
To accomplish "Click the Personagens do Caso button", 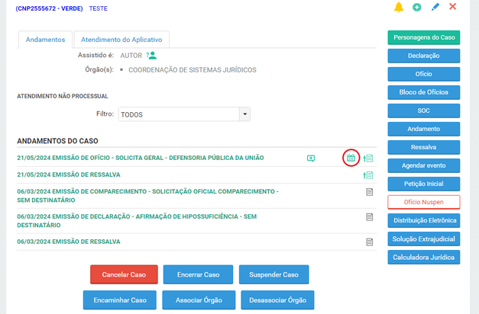I will pyautogui.click(x=423, y=37).
